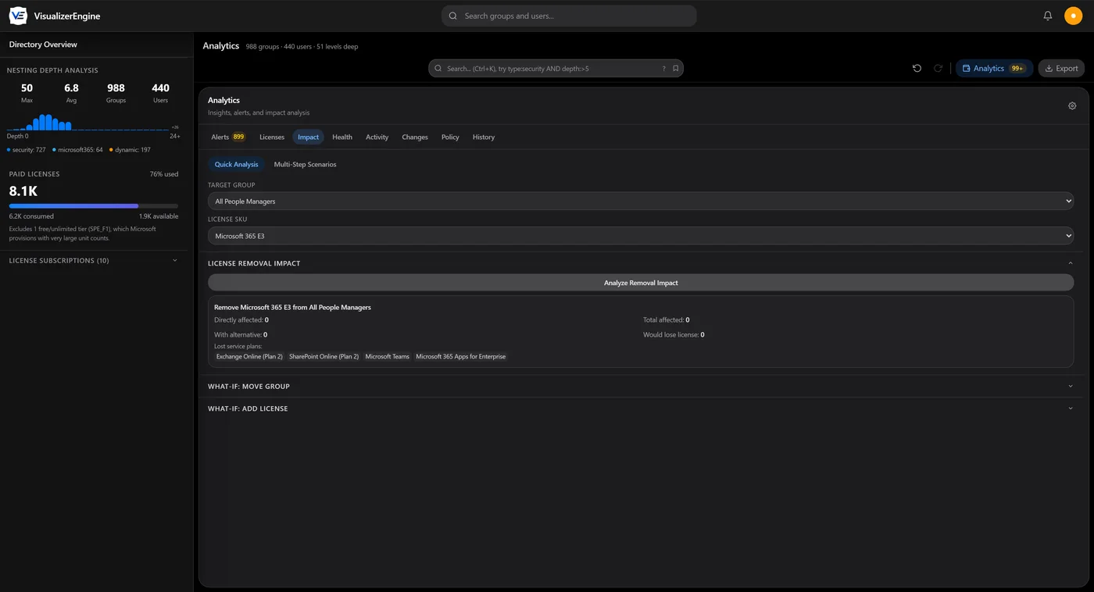
Task: Select the Quick Analysis sub-tab
Action: tap(237, 165)
